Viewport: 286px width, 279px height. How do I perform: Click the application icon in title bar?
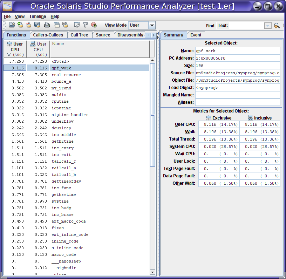point(7,6)
